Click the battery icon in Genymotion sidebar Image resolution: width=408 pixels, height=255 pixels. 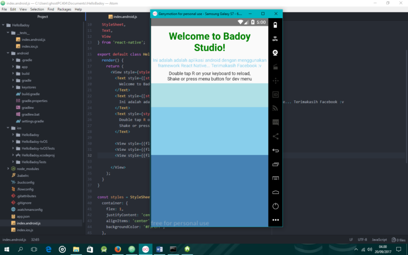[x=275, y=25]
